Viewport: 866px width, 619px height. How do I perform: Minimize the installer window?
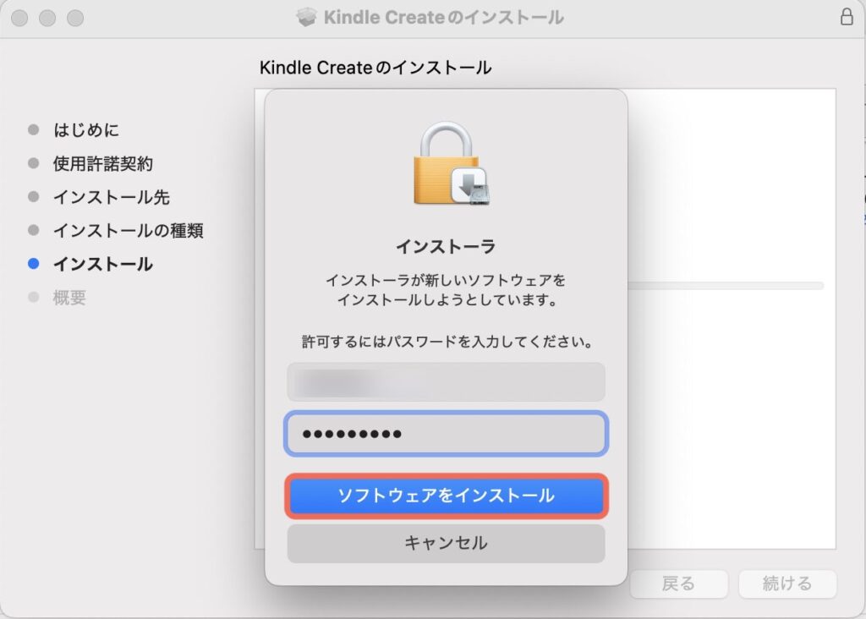coord(47,18)
